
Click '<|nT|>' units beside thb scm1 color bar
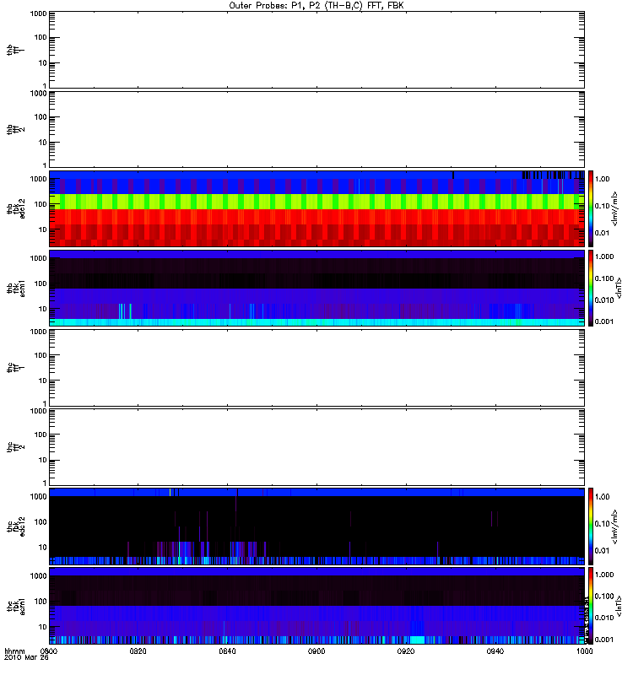[619, 289]
